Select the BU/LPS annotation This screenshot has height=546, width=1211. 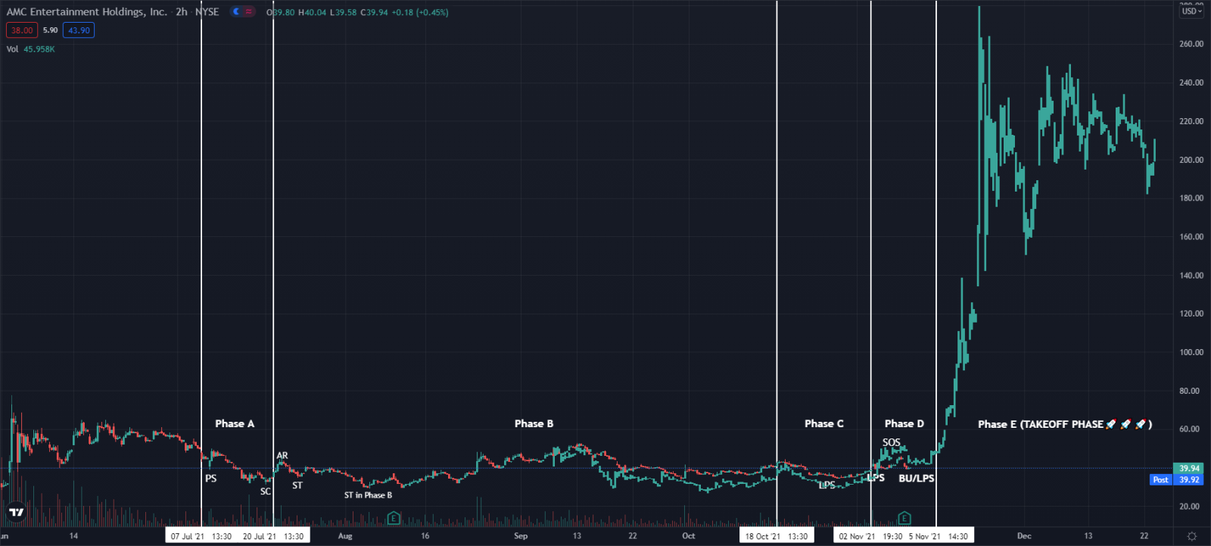pyautogui.click(x=917, y=479)
